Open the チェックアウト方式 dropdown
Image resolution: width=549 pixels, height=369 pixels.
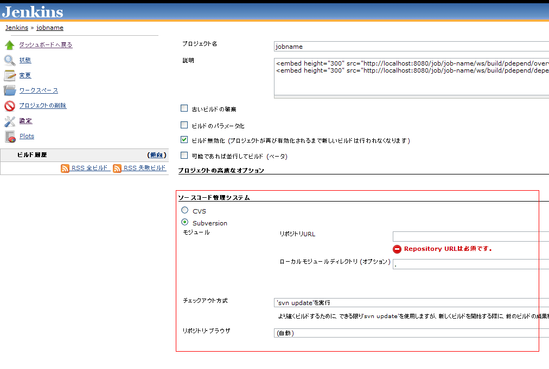coord(411,303)
